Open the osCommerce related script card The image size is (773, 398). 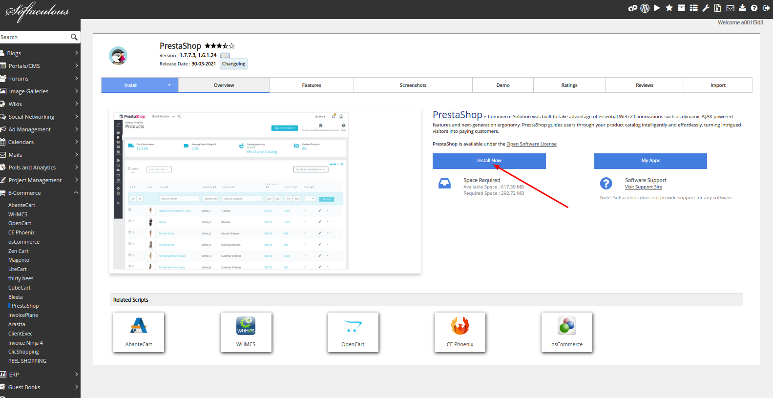[567, 332]
